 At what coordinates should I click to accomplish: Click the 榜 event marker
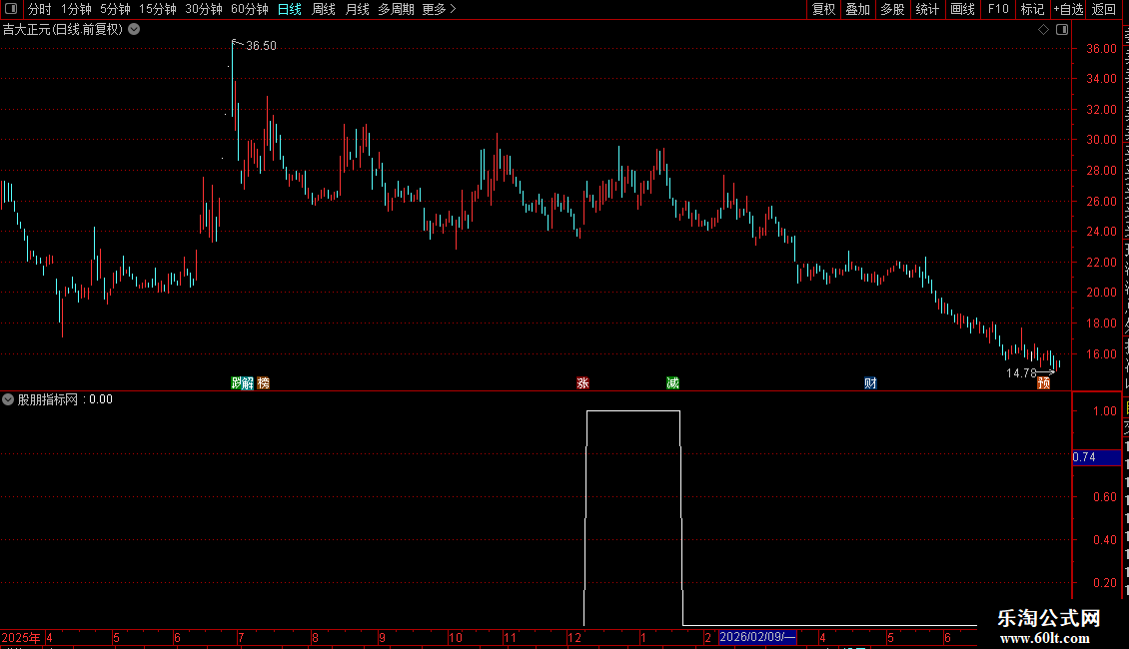tap(264, 382)
